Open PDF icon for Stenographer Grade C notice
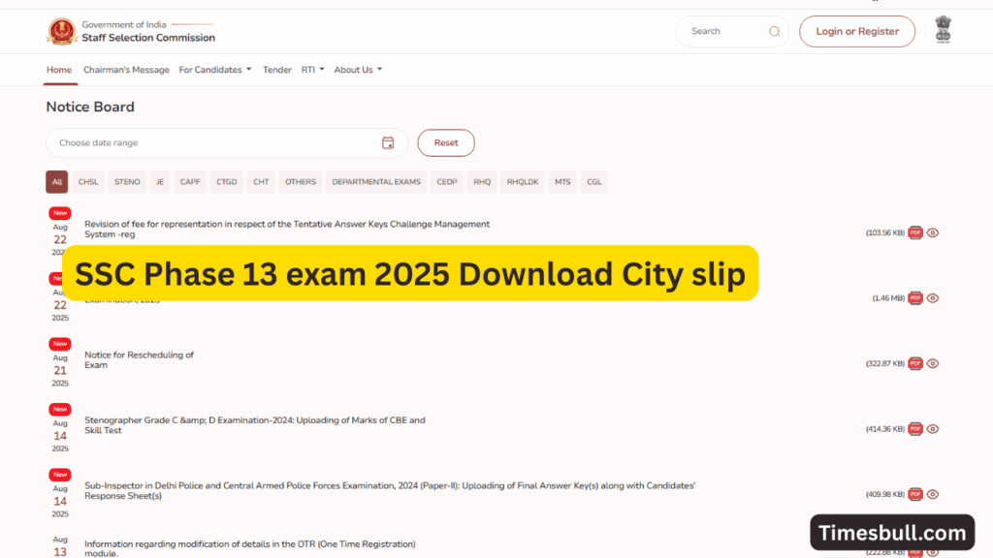Image resolution: width=993 pixels, height=558 pixels. pyautogui.click(x=914, y=428)
